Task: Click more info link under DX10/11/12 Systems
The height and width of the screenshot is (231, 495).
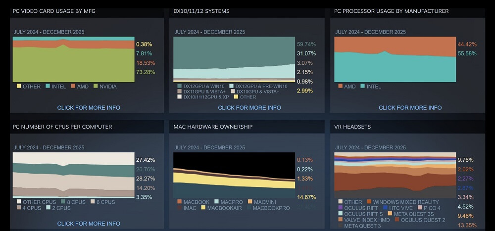Action: (249, 107)
